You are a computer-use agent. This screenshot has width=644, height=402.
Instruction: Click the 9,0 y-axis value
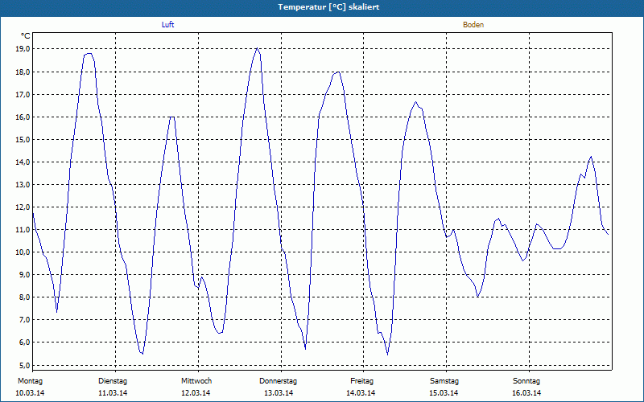25,275
